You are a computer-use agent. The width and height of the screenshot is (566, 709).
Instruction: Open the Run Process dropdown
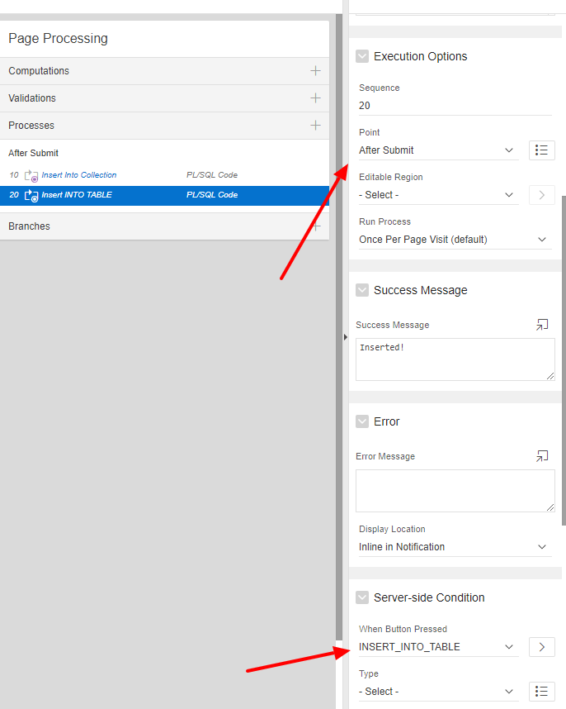click(454, 240)
